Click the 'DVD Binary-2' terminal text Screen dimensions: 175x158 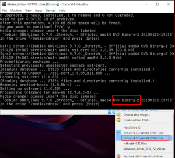(126, 100)
